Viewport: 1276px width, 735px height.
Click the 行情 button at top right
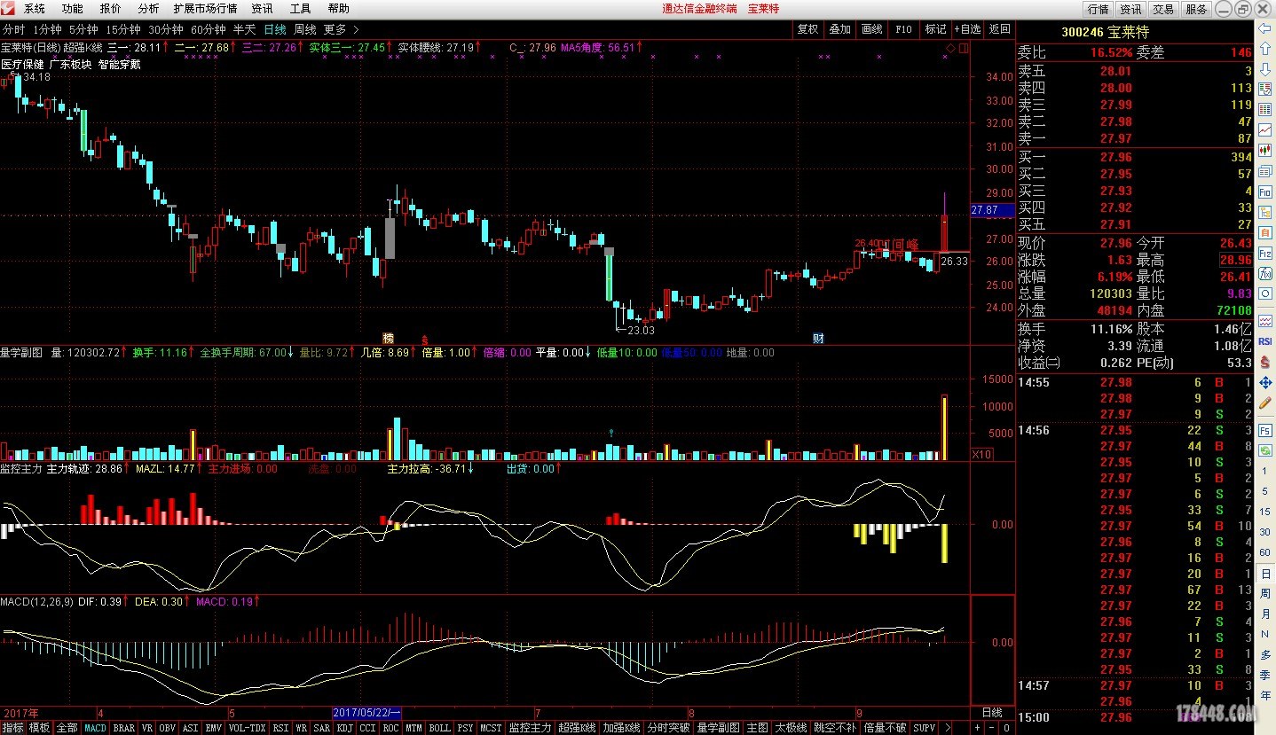tap(1098, 9)
